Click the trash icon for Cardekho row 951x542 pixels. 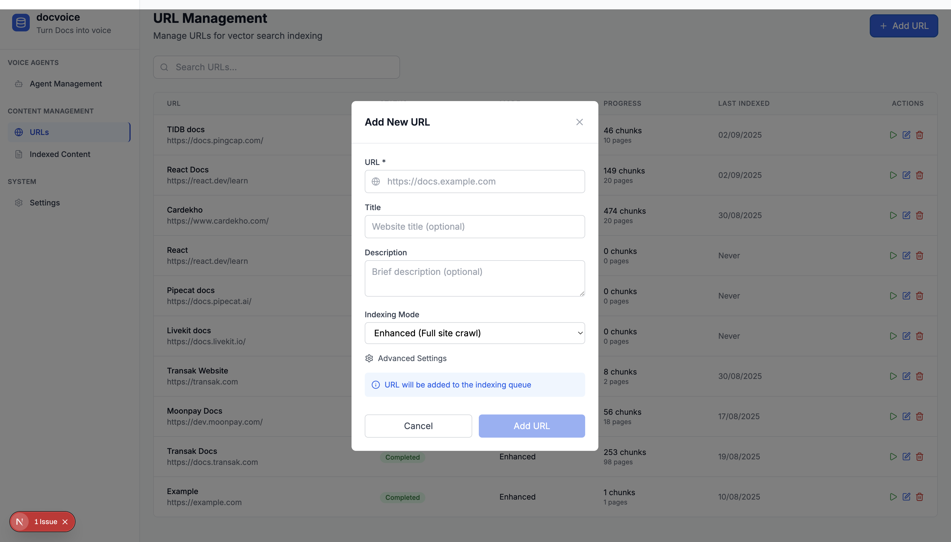919,215
